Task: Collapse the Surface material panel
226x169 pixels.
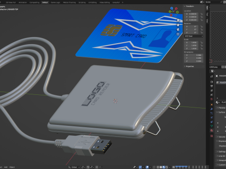Action: click(x=221, y=112)
